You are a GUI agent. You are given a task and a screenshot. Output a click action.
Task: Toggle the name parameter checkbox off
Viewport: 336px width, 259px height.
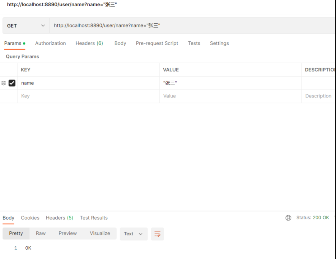pos(12,83)
